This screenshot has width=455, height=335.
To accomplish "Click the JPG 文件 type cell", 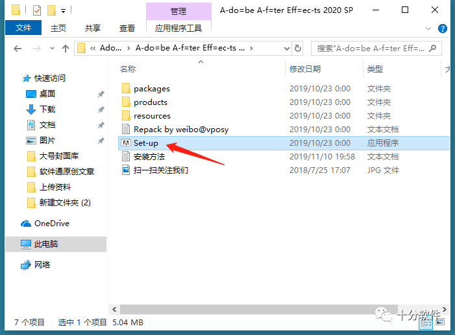I will click(383, 170).
